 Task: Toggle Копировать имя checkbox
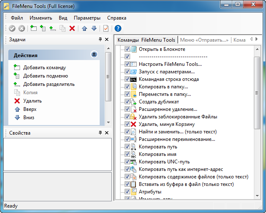(x=127, y=154)
